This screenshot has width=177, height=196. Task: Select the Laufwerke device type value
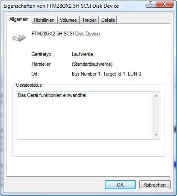pyautogui.click(x=83, y=54)
